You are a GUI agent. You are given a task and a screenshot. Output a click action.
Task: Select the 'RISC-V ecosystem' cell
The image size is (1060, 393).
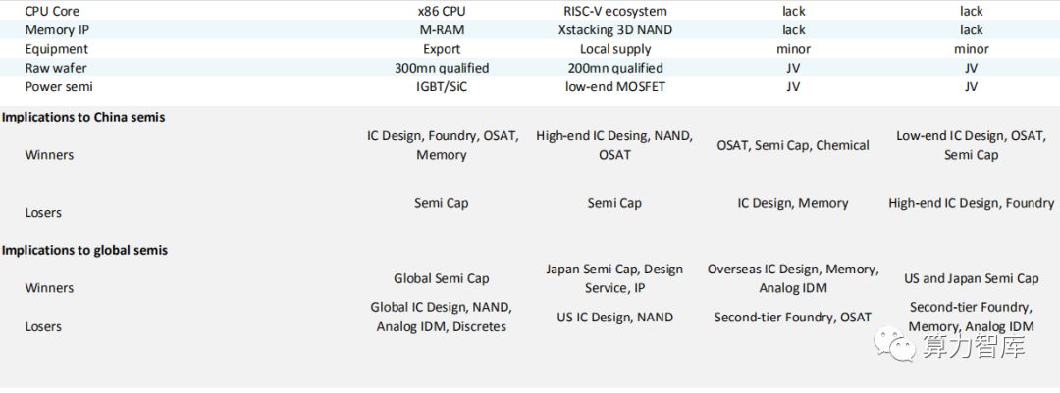click(x=614, y=11)
